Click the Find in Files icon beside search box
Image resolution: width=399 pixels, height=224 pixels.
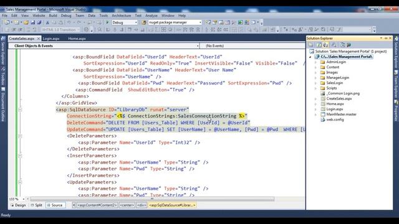coord(143,22)
